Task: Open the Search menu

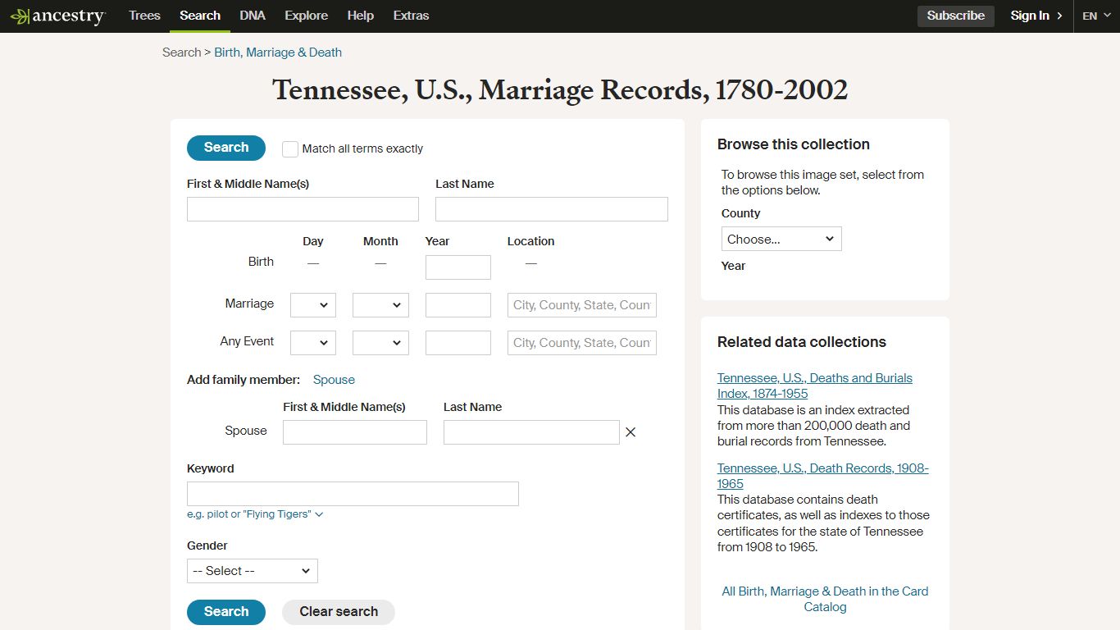Action: (200, 16)
